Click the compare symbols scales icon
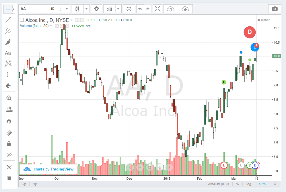This screenshot has height=192, width=286. click(129, 9)
